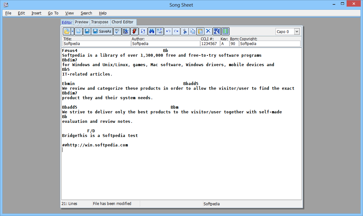Open the Insert menu
Image resolution: width=363 pixels, height=216 pixels.
36,13
